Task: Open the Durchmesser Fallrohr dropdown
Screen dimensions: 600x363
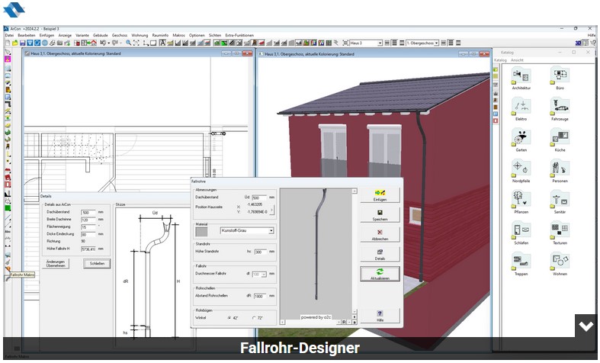Action: coord(264,275)
